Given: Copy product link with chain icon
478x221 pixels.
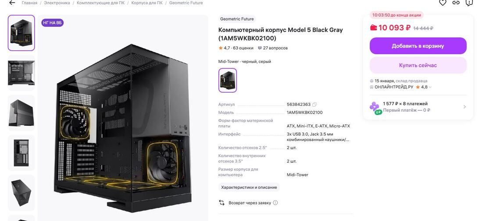Looking at the screenshot, I should coord(456,3).
